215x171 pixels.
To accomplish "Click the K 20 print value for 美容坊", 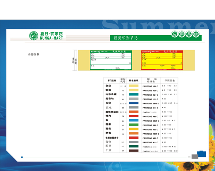I will [164, 99].
